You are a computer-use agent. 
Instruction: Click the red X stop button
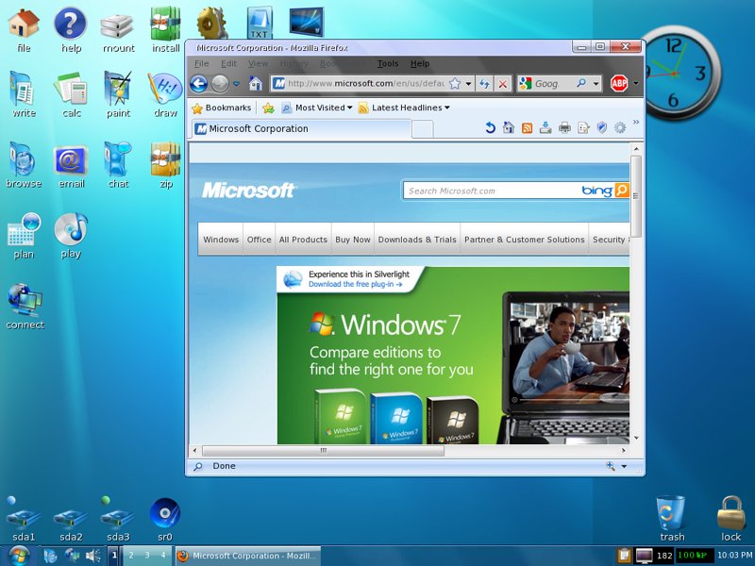point(503,84)
